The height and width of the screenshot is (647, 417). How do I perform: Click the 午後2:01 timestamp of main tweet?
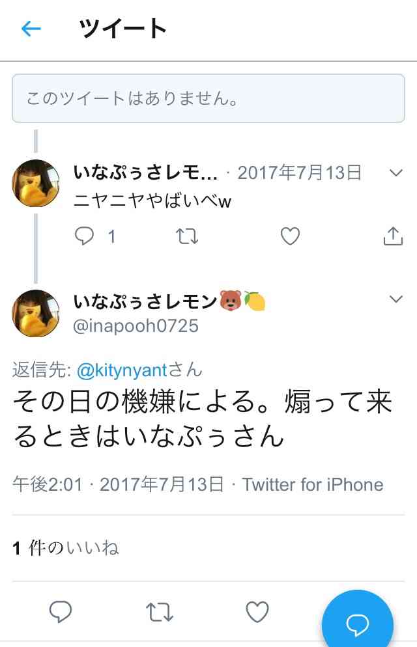coord(48,484)
